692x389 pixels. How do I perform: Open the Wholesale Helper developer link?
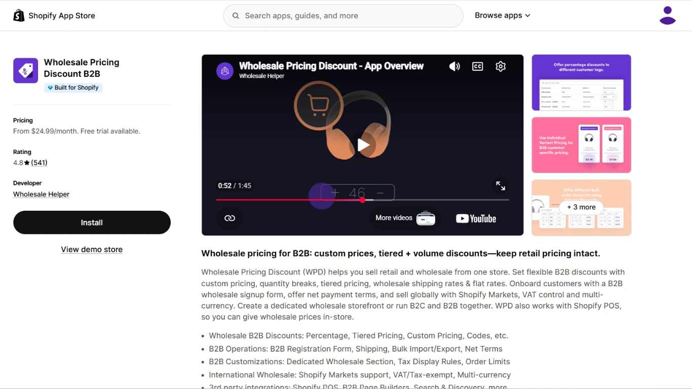tap(41, 194)
